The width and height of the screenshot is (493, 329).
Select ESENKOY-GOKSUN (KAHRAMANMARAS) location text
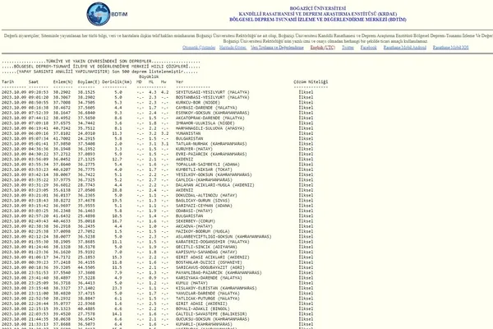[213, 113]
